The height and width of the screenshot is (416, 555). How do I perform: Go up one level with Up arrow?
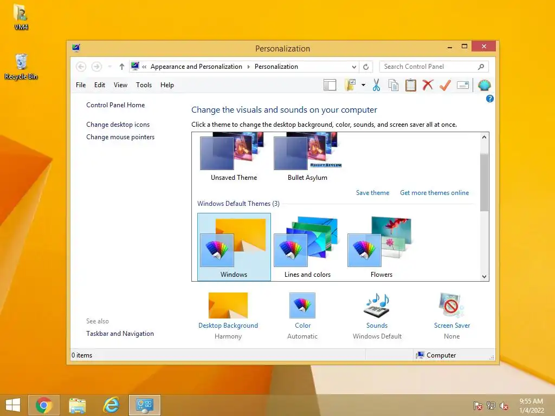click(x=122, y=67)
